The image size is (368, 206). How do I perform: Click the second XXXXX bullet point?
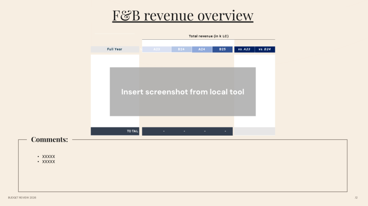(49, 161)
